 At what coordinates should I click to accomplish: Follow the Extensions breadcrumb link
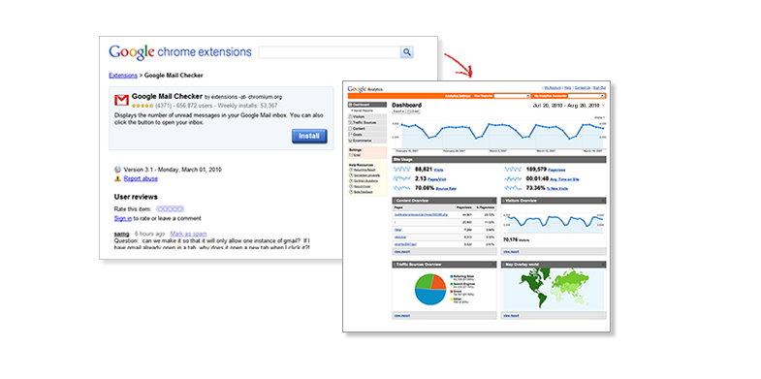point(123,76)
